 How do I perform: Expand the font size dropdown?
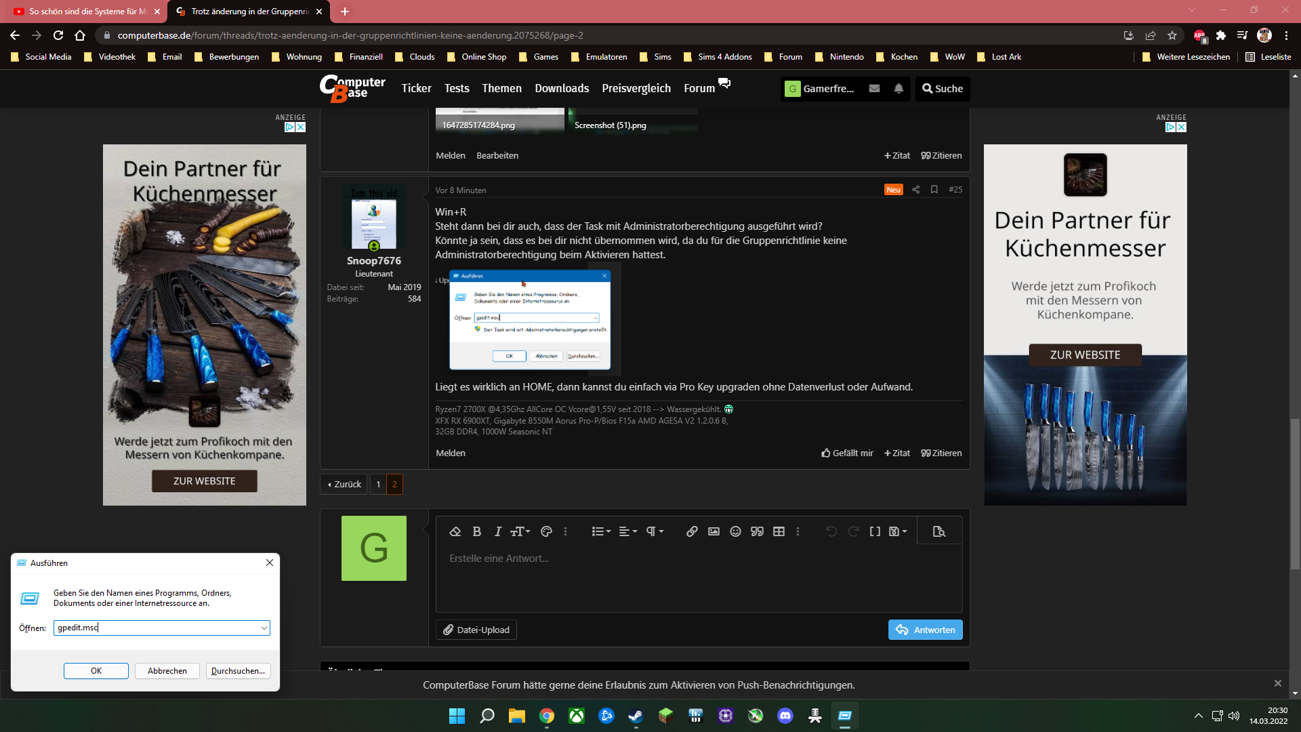tap(520, 532)
